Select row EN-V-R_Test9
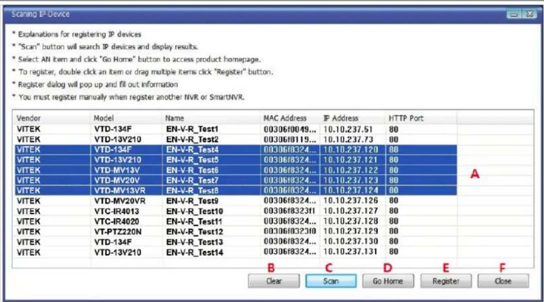The height and width of the screenshot is (302, 544). (x=235, y=201)
